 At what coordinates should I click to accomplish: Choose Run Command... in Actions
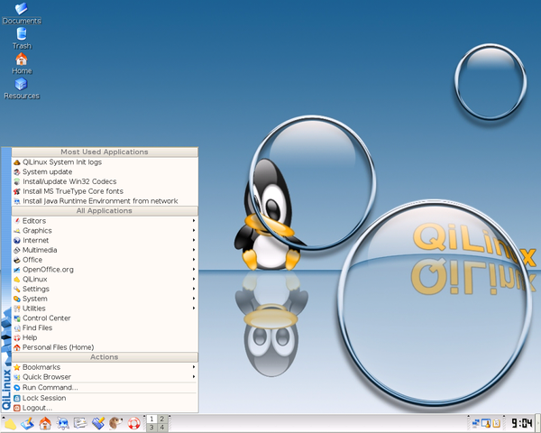[105, 387]
